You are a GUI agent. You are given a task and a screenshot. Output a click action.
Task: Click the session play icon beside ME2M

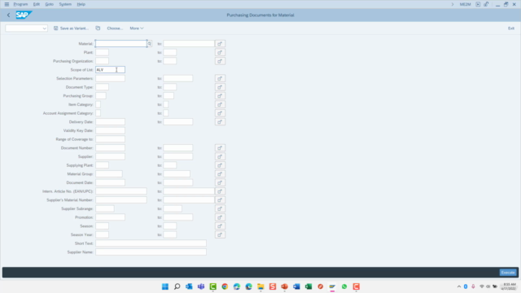coord(478,4)
